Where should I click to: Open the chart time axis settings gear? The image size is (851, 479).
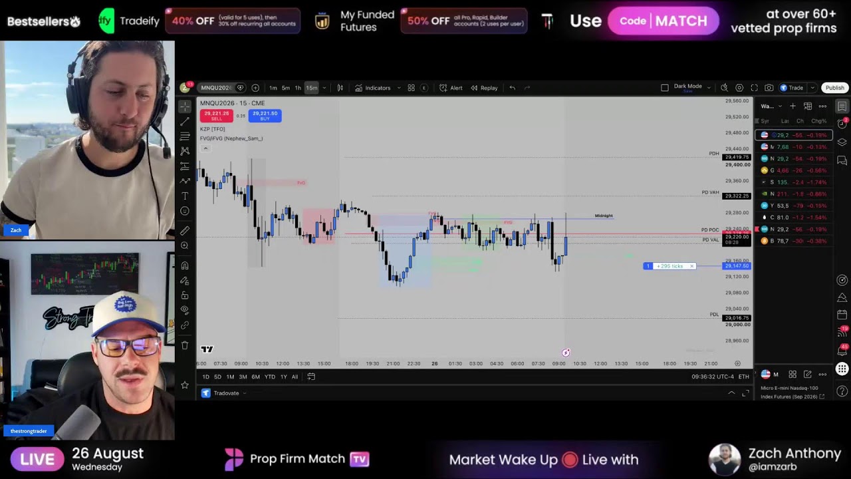[737, 363]
